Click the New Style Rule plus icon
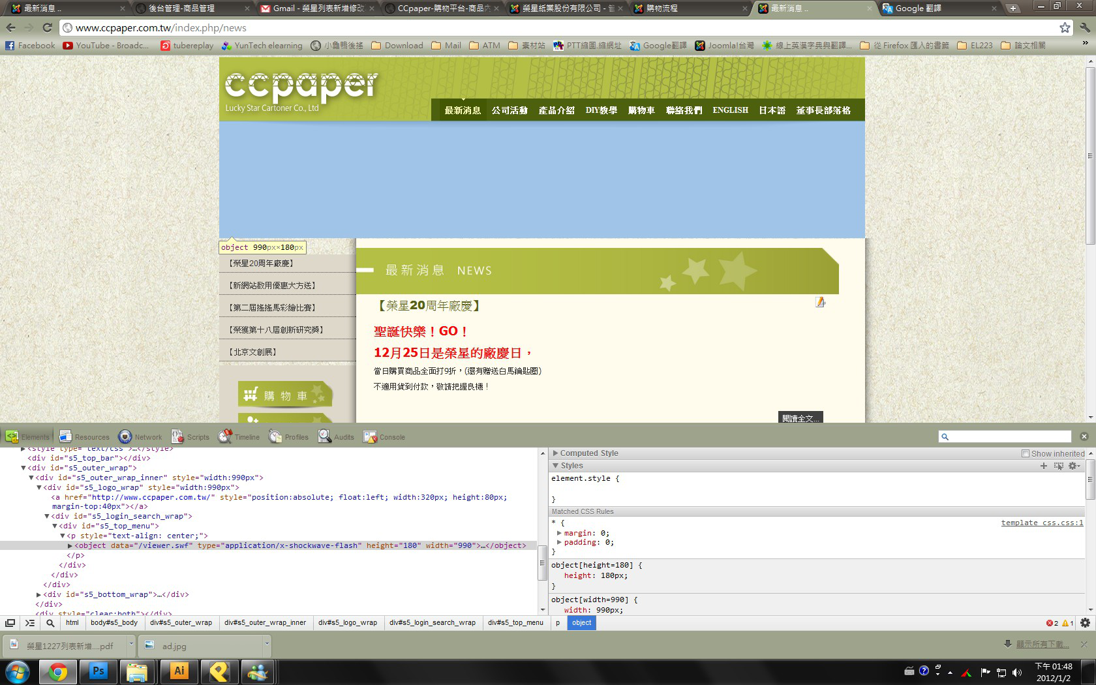The height and width of the screenshot is (685, 1096). 1044,466
